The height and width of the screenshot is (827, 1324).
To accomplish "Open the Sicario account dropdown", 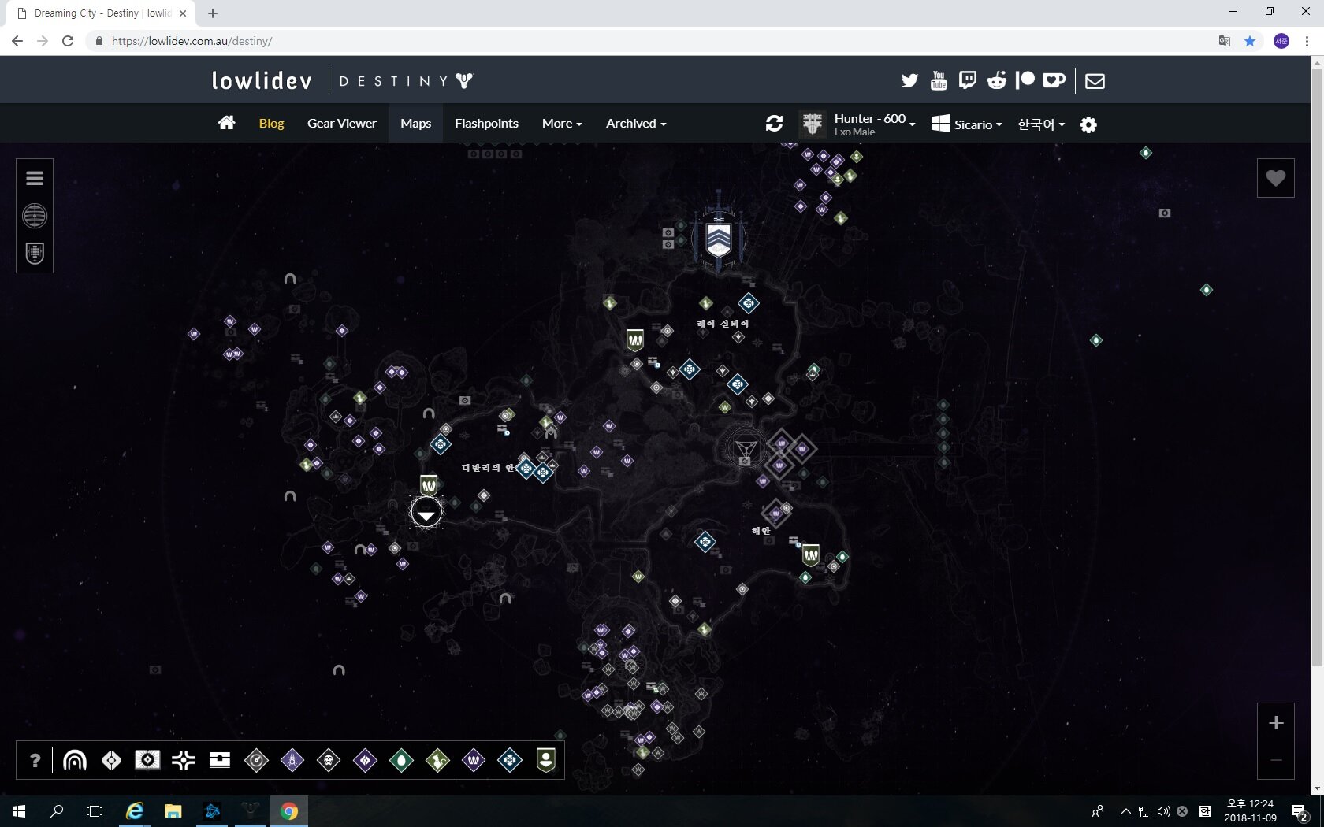I will pos(966,124).
